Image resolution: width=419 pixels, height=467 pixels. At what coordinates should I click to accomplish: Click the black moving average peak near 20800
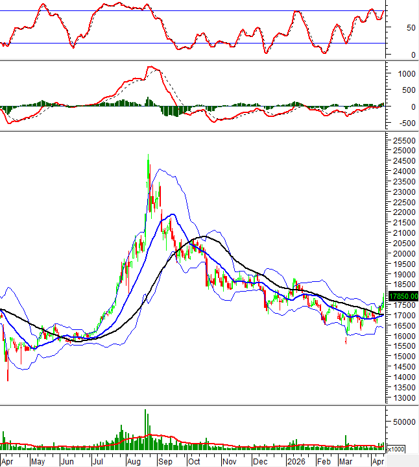point(204,236)
